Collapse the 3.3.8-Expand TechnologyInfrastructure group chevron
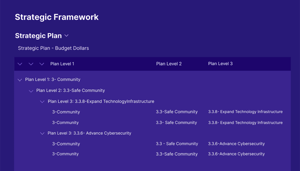 click(x=42, y=102)
